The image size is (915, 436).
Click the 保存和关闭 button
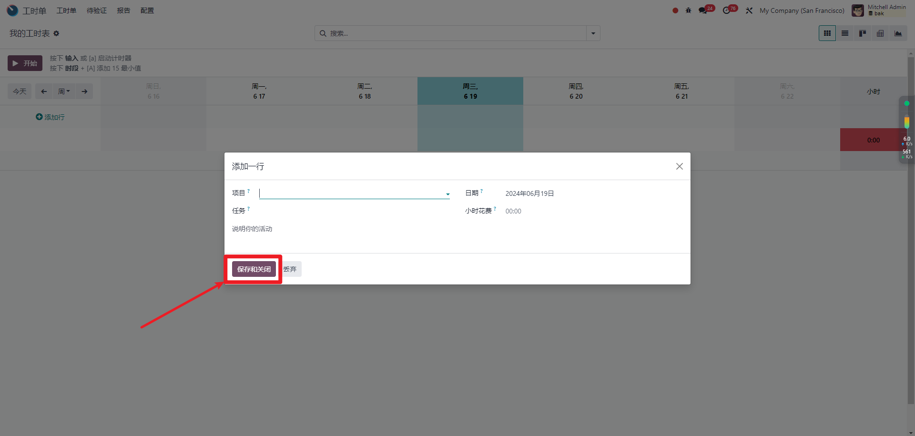pyautogui.click(x=254, y=269)
